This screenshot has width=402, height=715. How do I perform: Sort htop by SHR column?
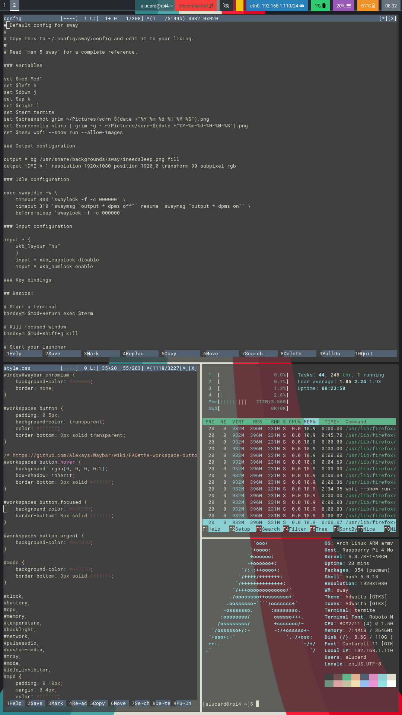[x=275, y=422]
